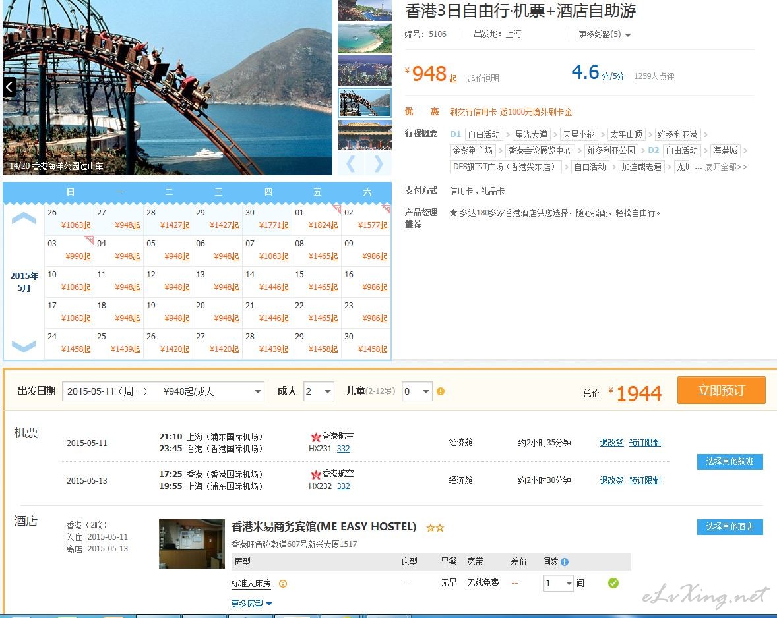777x618 pixels.
Task: Go to previous thumbnail set arrow
Action: point(351,163)
